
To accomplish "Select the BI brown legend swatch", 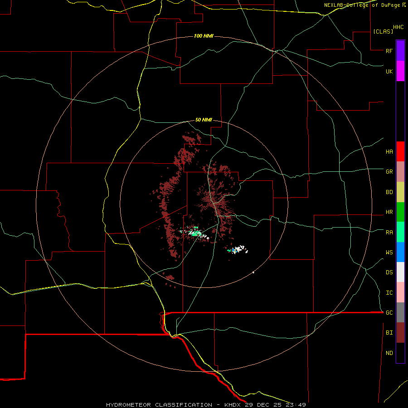I will click(x=400, y=333).
